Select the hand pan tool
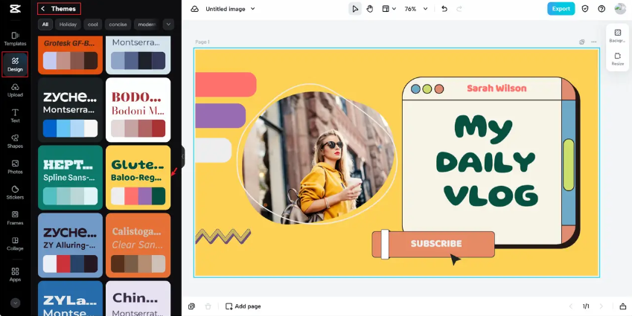 pyautogui.click(x=370, y=9)
